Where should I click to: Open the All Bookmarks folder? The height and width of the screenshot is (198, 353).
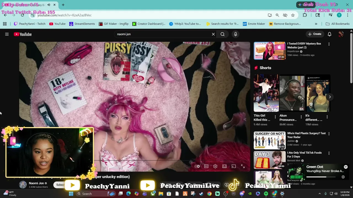click(x=338, y=24)
